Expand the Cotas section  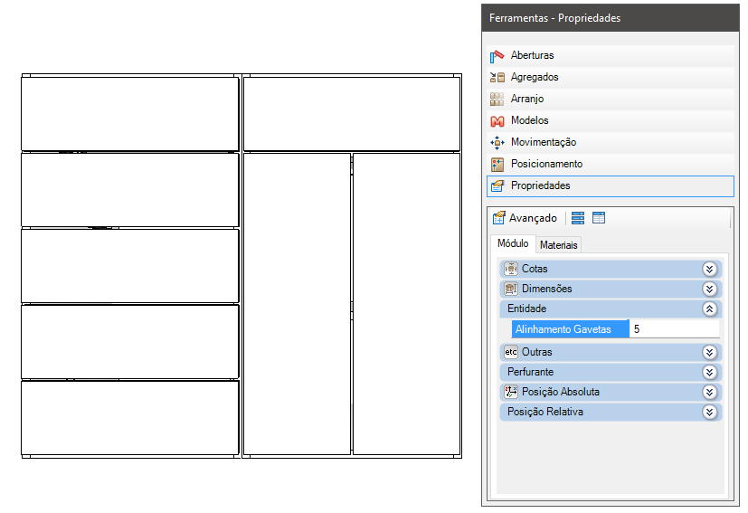709,269
